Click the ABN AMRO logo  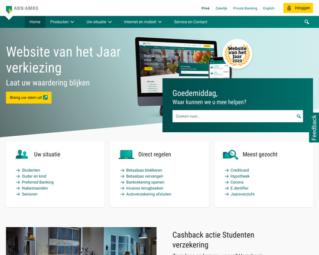pos(22,9)
